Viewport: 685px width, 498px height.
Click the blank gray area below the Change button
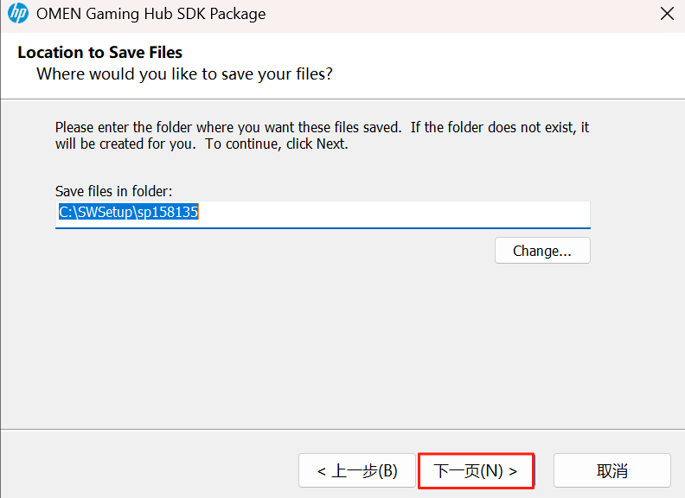346,346
